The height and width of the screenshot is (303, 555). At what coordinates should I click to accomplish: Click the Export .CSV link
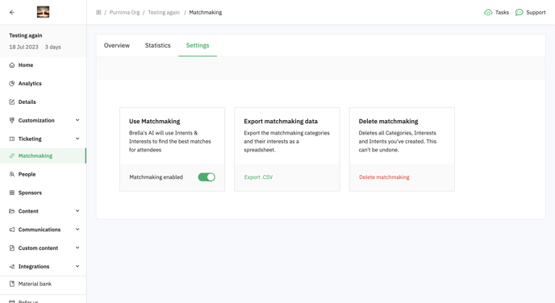[258, 177]
